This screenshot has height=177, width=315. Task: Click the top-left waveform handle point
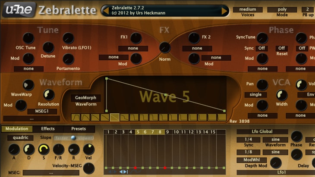click(x=107, y=78)
